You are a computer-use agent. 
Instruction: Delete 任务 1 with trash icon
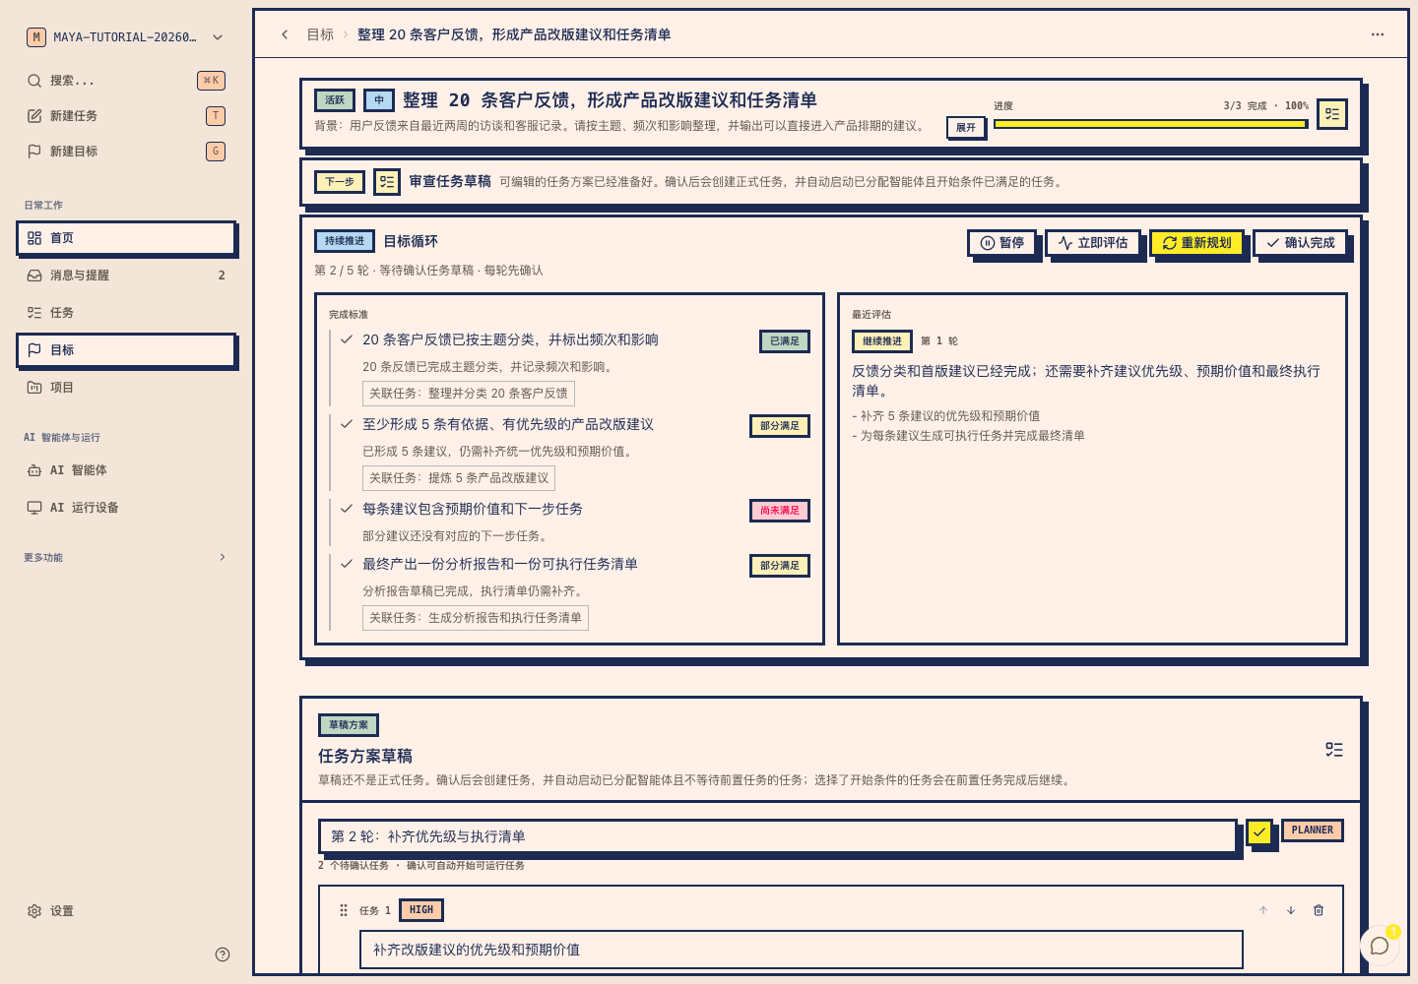pos(1319,911)
